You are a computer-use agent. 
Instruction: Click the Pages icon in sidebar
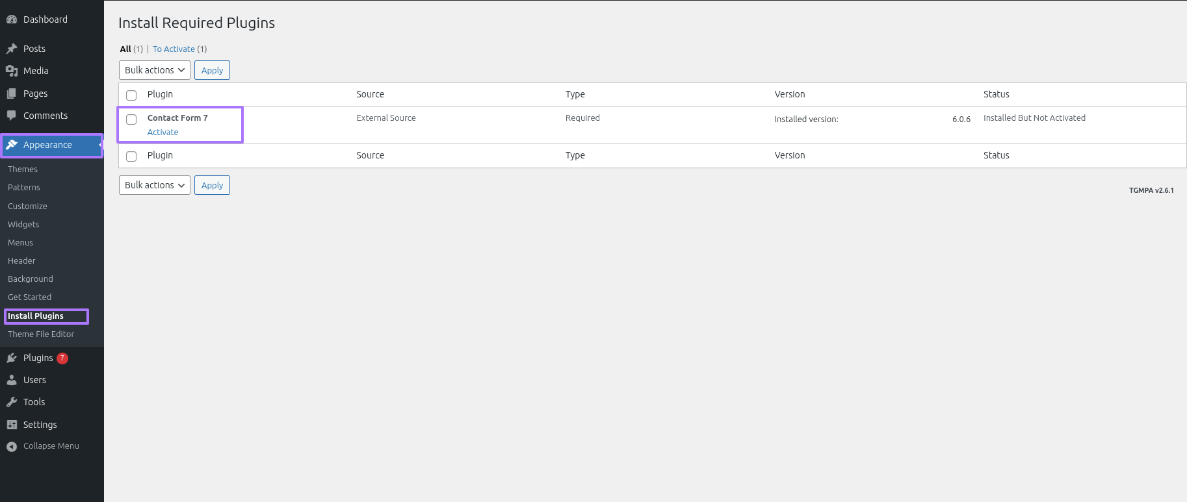click(x=12, y=94)
